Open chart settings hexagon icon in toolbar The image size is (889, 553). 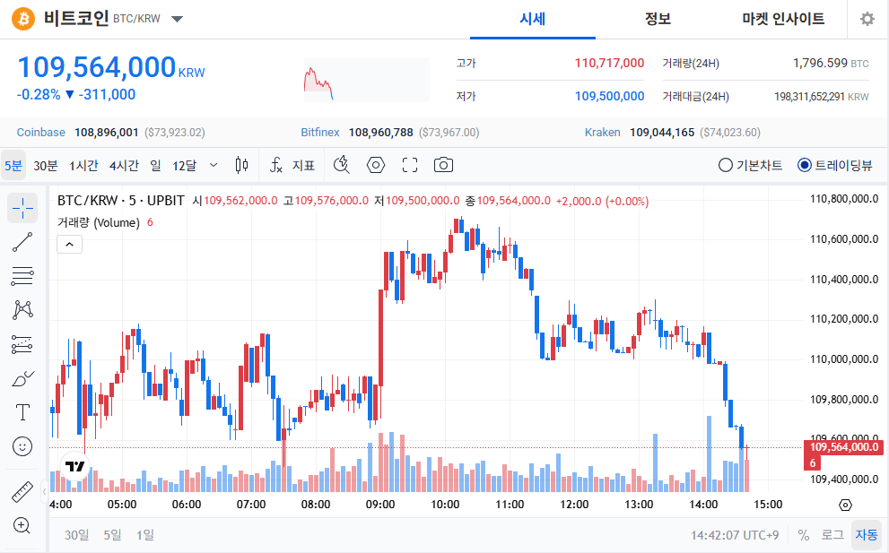coord(376,165)
